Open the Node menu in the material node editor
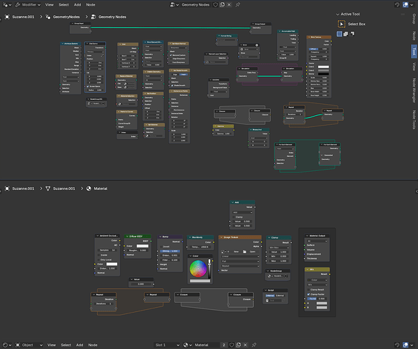418x349 pixels. click(x=93, y=345)
